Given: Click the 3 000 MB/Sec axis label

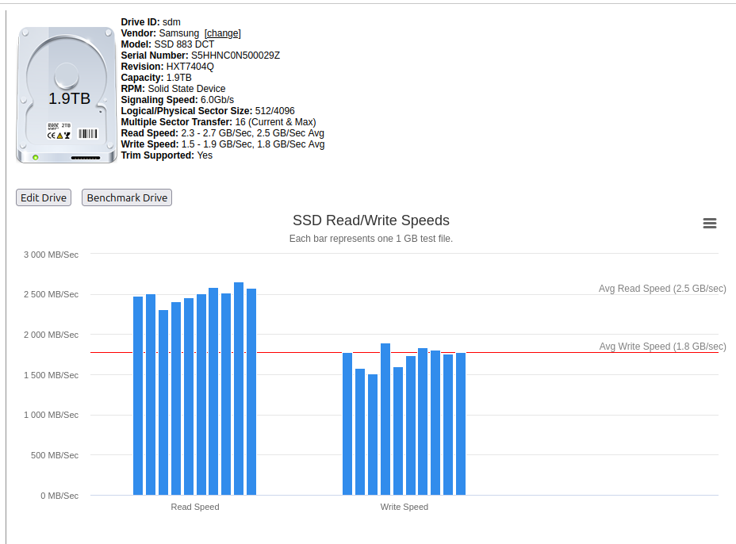Looking at the screenshot, I should 52,255.
